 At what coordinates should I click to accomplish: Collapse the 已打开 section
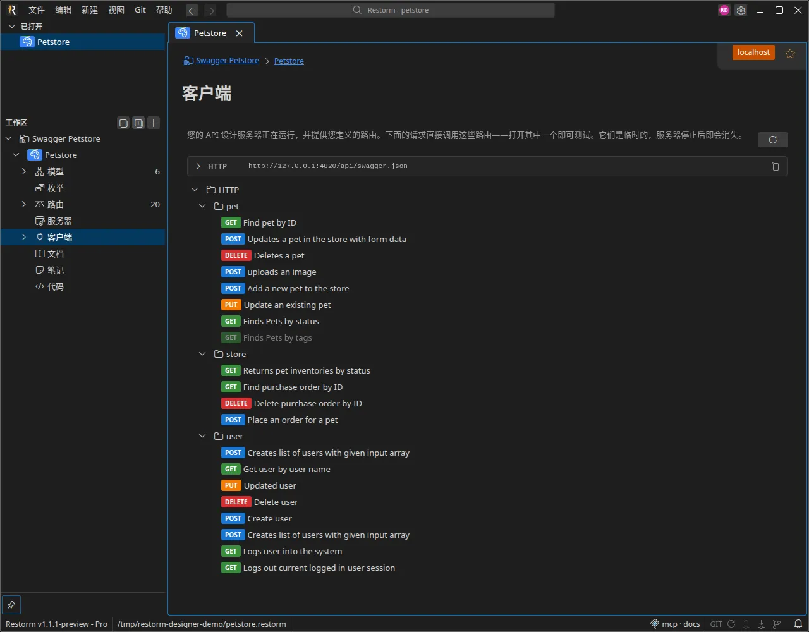pos(11,27)
